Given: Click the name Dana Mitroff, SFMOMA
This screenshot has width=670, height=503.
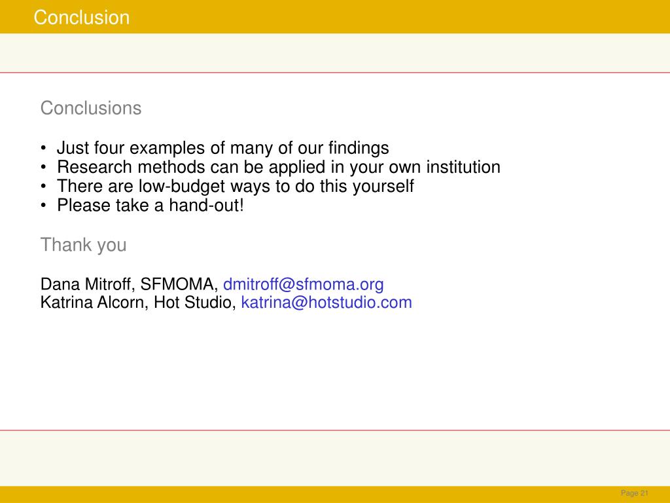Looking at the screenshot, I should [130, 284].
